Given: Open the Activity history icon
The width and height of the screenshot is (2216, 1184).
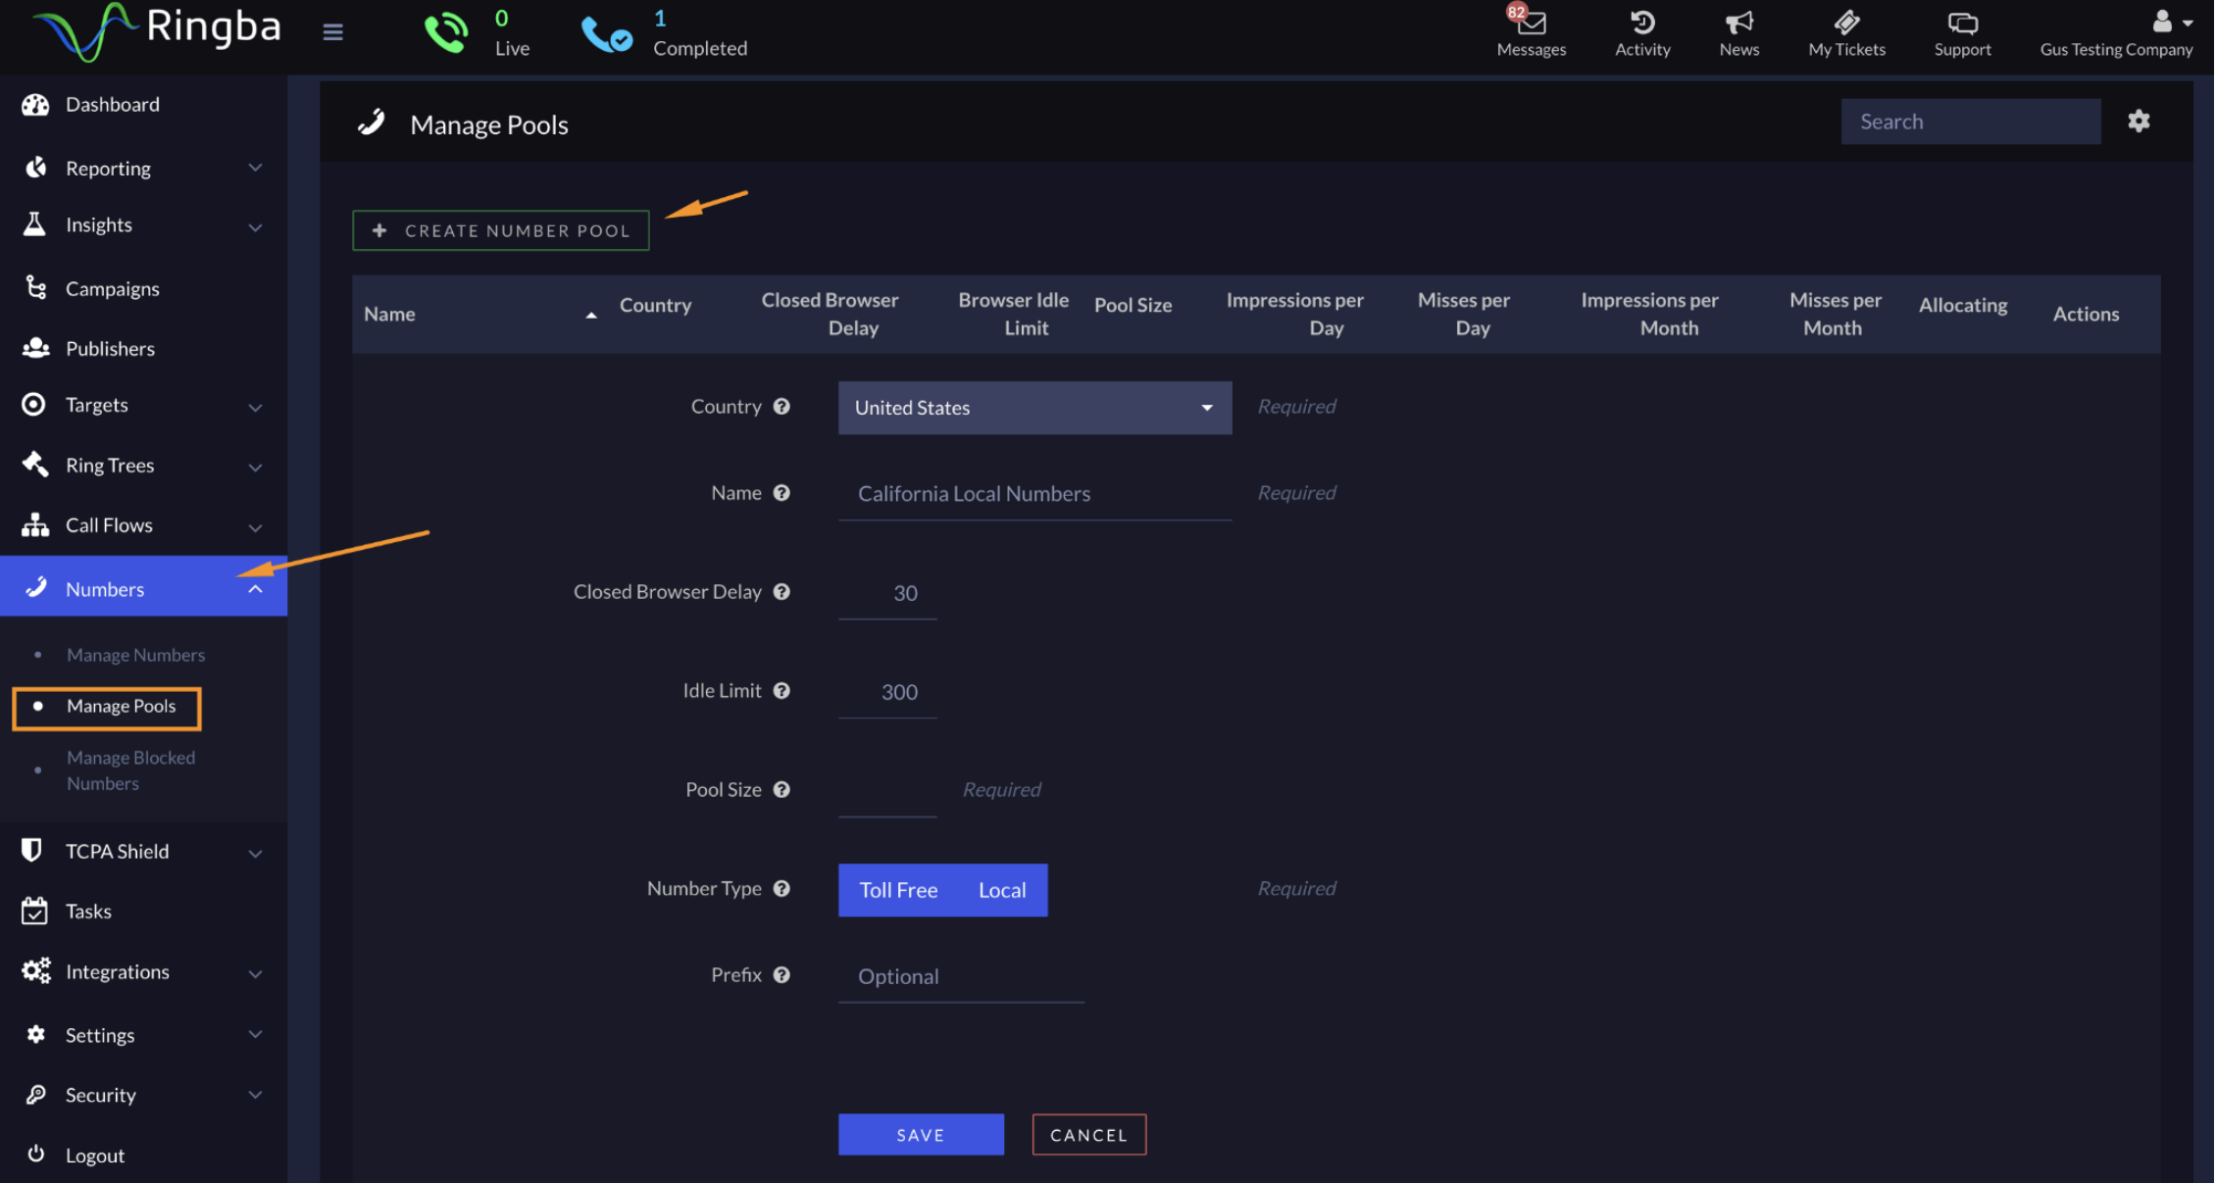Looking at the screenshot, I should point(1642,24).
